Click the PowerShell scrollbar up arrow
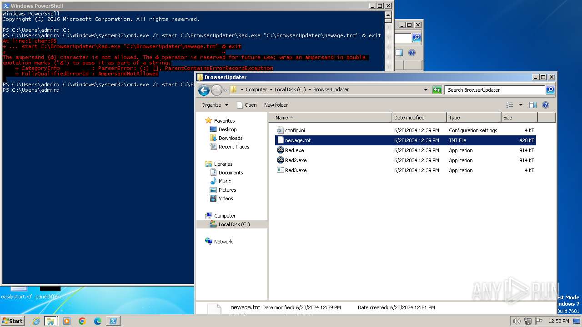 [388, 15]
